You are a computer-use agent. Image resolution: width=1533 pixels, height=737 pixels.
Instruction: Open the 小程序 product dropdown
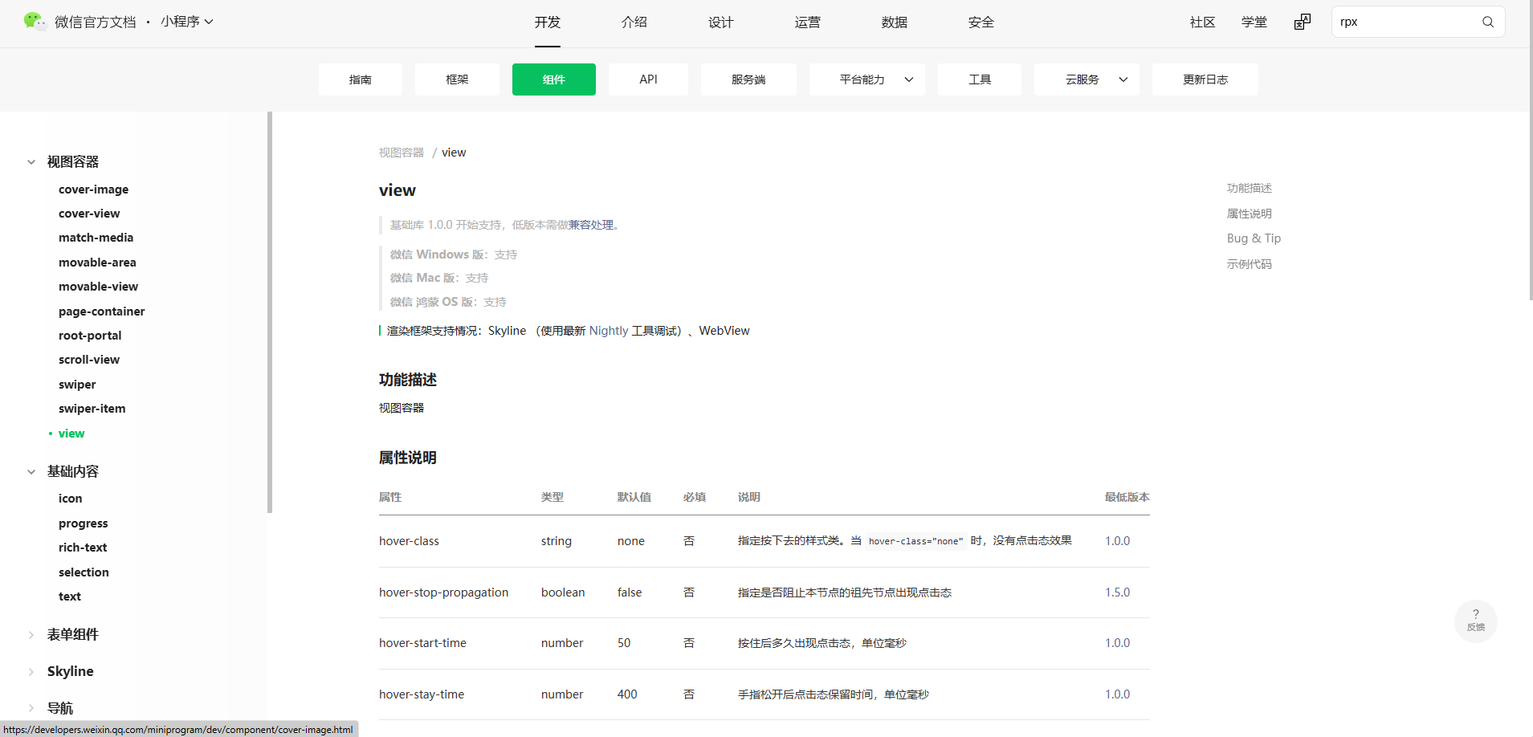tap(186, 22)
